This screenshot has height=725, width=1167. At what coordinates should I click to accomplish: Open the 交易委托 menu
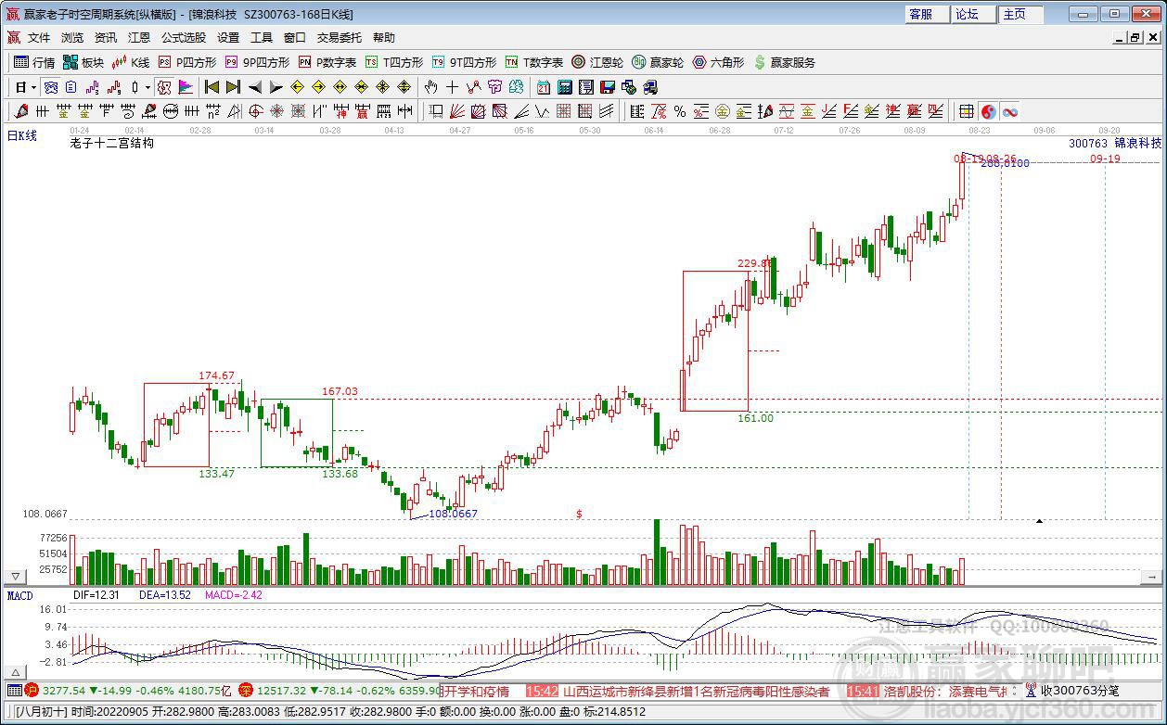click(x=340, y=38)
